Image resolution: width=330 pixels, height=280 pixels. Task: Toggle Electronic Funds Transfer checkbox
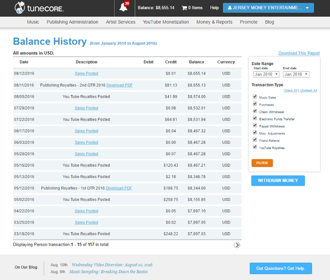pos(255,118)
